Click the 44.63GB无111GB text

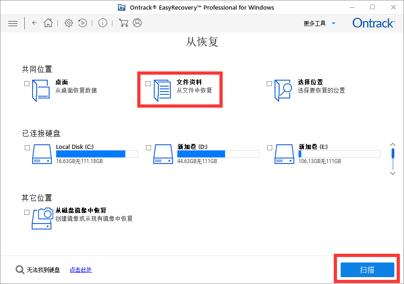(x=197, y=161)
